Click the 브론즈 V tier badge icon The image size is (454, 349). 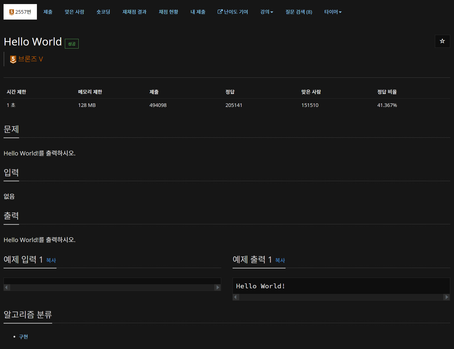click(x=13, y=59)
